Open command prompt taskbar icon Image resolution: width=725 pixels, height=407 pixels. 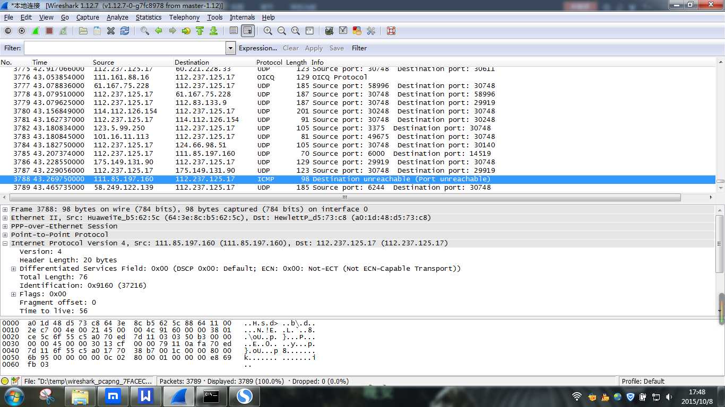211,396
